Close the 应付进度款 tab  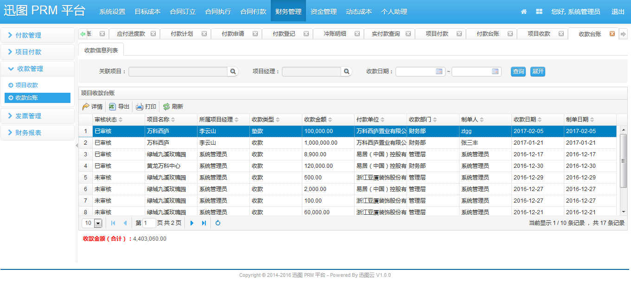click(x=153, y=34)
